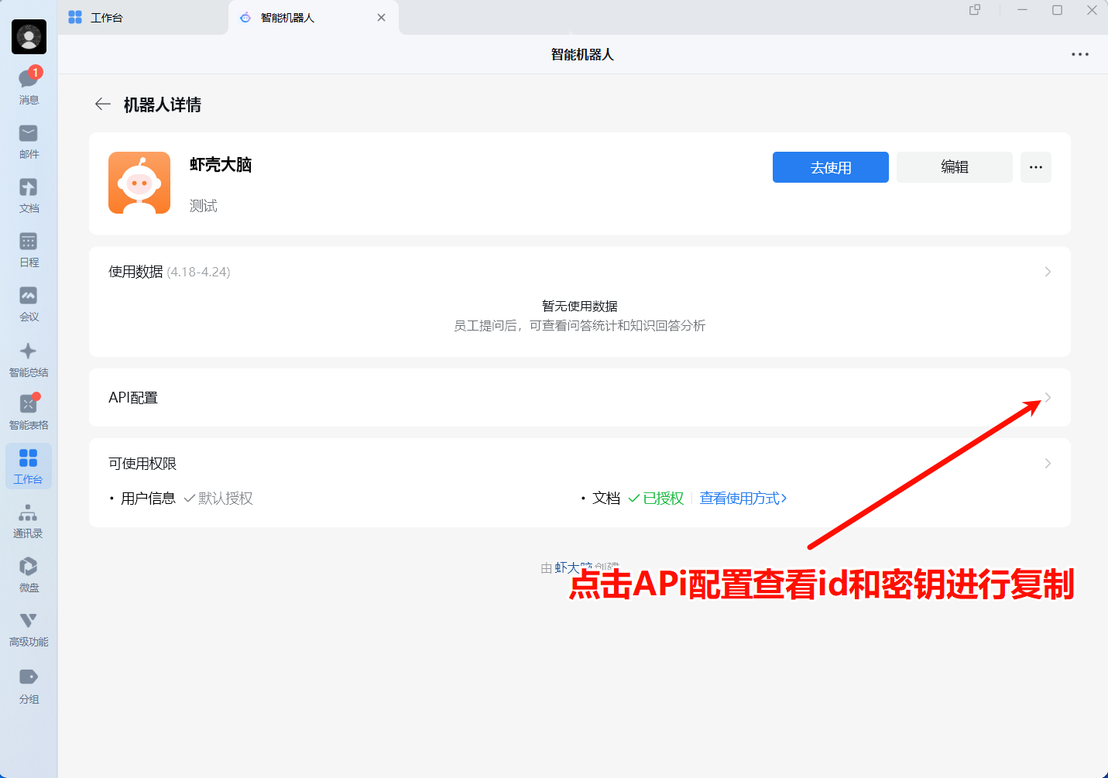This screenshot has width=1108, height=778.
Task: Open the 文档 documents icon
Action: click(29, 196)
